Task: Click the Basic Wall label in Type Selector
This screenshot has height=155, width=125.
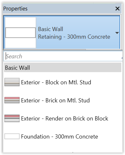Action: [51, 29]
